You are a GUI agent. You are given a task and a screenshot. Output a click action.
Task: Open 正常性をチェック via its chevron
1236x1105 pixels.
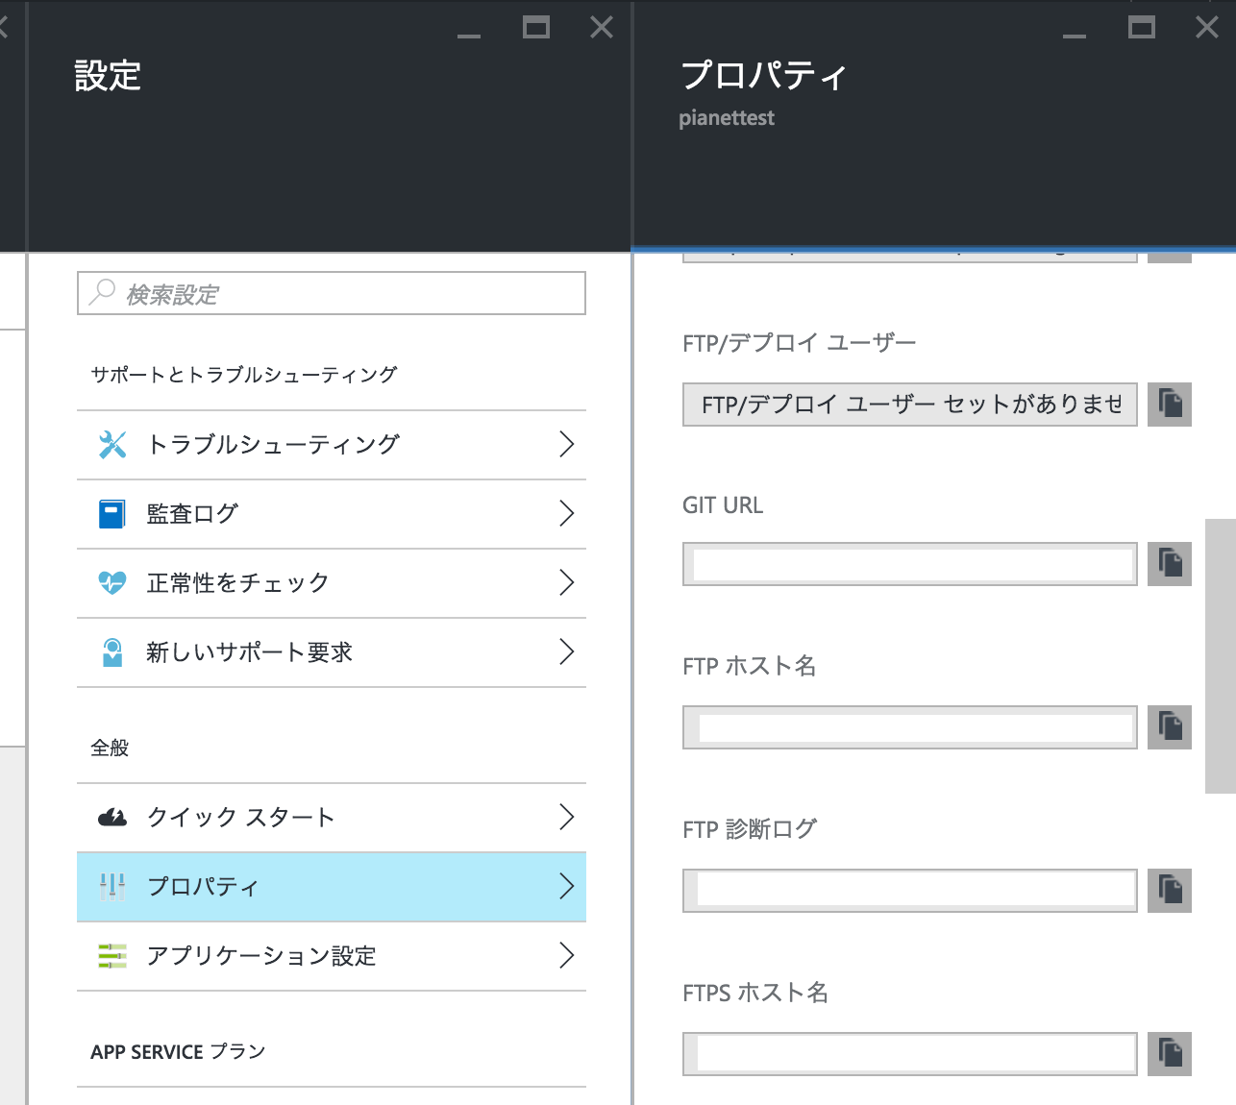567,582
